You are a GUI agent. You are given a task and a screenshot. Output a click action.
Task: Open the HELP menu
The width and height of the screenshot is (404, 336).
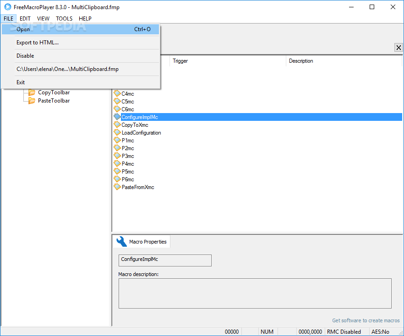tap(85, 18)
